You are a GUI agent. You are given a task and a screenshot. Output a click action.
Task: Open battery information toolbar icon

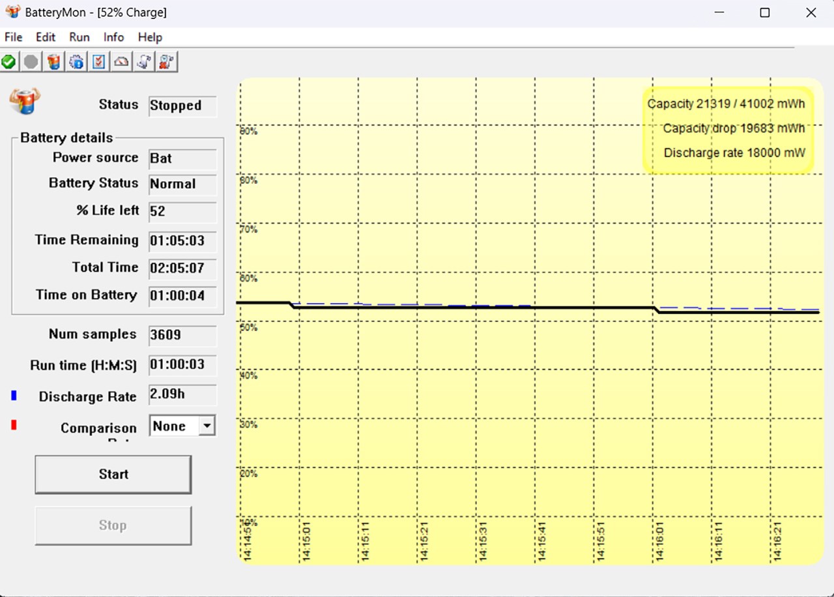click(x=54, y=62)
